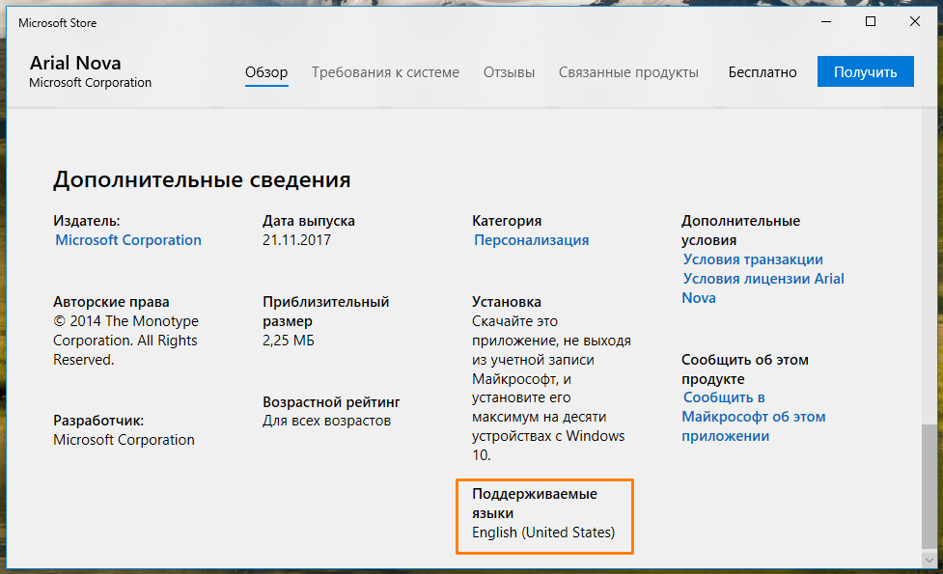This screenshot has height=574, width=943.
Task: Click Сообщить в Майкрософт об этом приложении
Action: 753,417
